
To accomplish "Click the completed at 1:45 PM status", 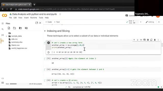I will [x=81, y=87].
